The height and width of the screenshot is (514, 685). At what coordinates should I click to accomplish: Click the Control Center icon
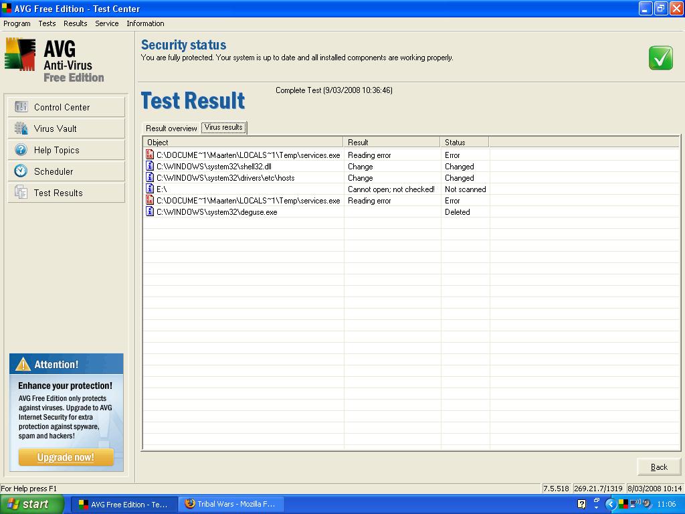[x=21, y=106]
